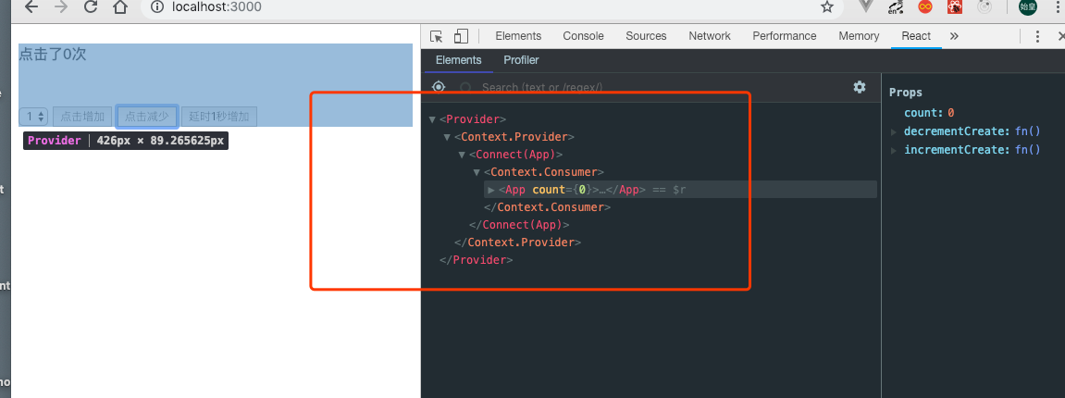
Task: Open the number select showing 1
Action: (x=33, y=117)
